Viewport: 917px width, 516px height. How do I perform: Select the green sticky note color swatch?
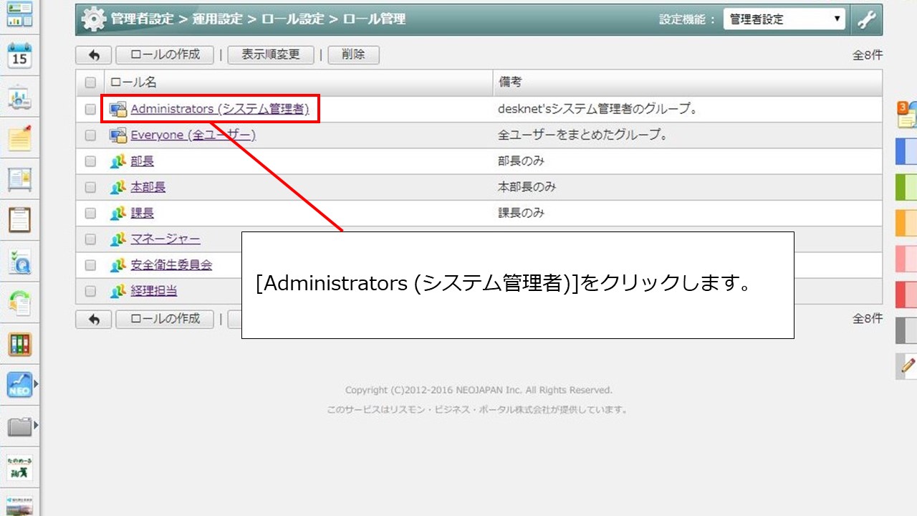click(906, 187)
